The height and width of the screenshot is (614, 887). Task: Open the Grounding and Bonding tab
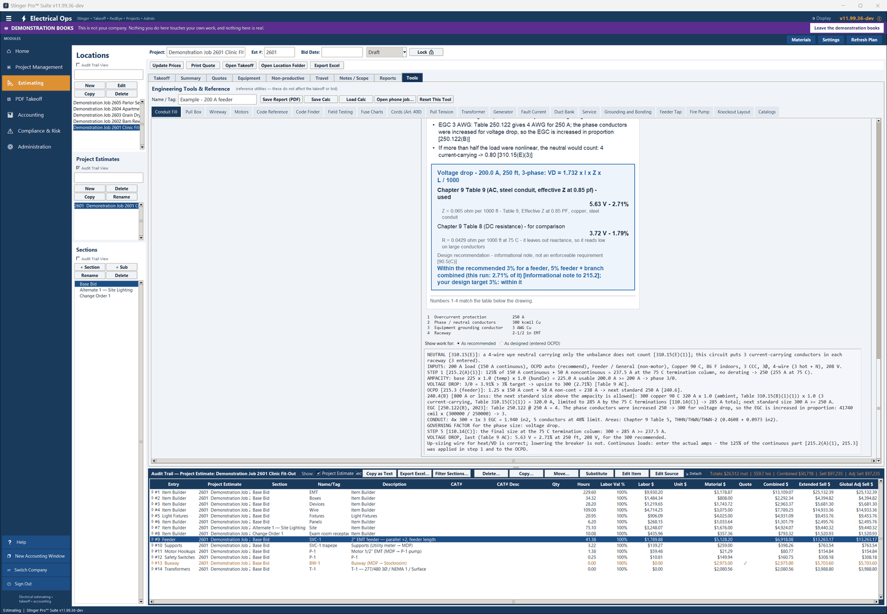click(x=627, y=112)
